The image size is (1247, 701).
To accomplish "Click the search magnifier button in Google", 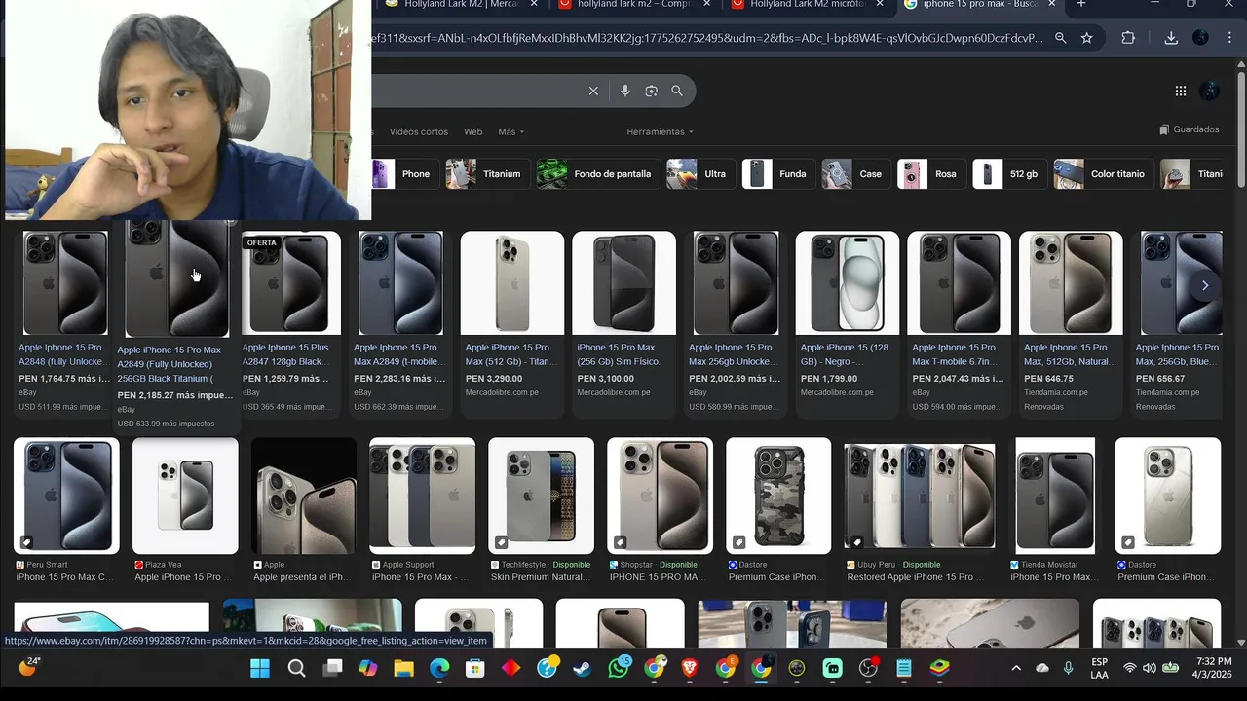I will (677, 91).
